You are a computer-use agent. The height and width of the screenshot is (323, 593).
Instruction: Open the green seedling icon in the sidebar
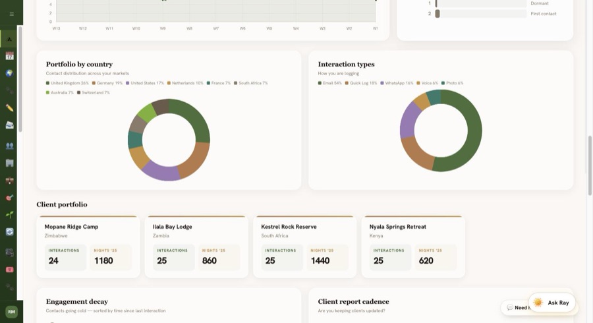[x=9, y=214]
